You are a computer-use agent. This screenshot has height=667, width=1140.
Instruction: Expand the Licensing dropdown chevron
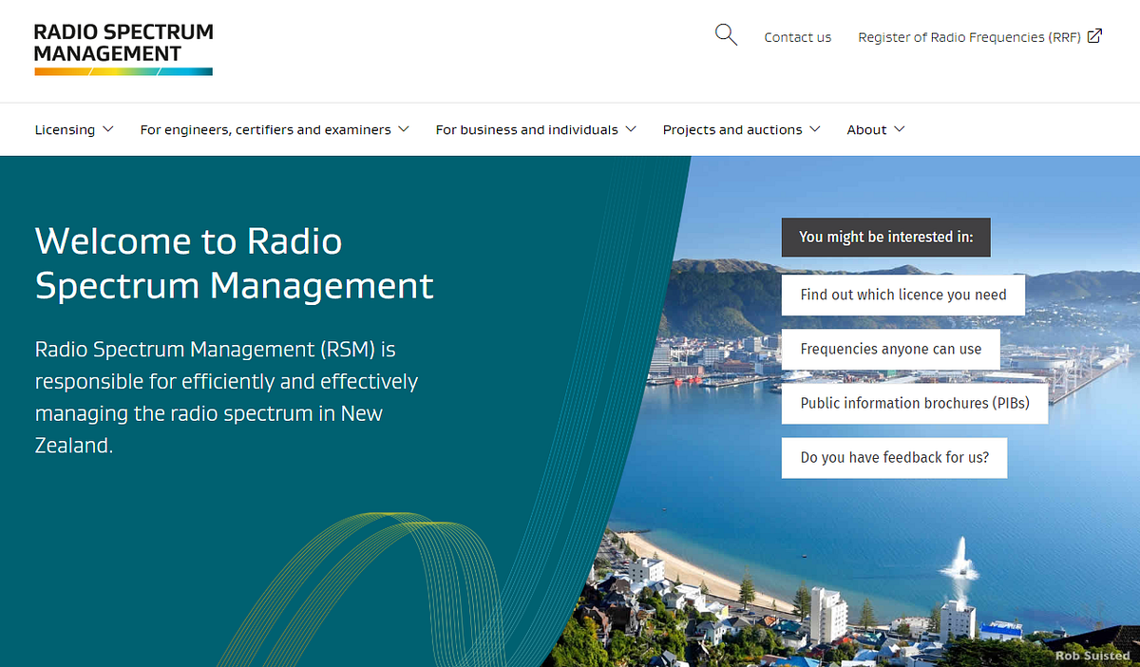point(108,129)
